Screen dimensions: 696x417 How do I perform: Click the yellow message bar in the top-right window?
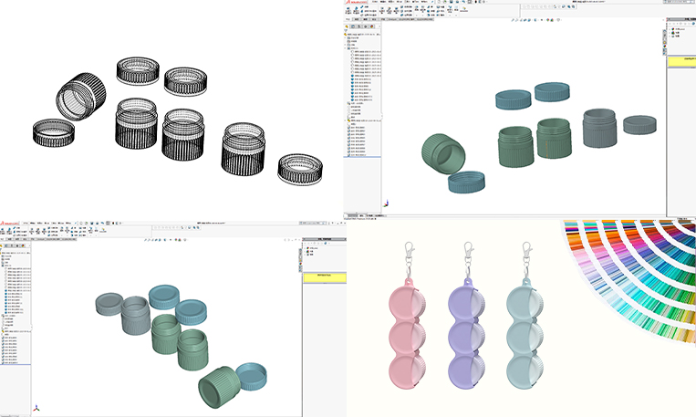pos(681,61)
